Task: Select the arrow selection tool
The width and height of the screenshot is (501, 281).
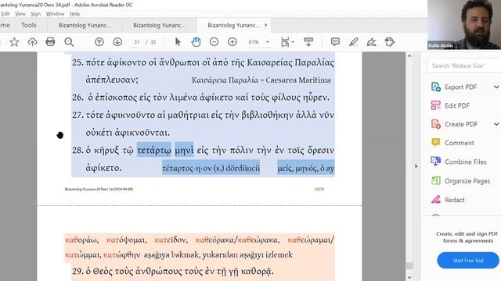Action: pos(178,41)
